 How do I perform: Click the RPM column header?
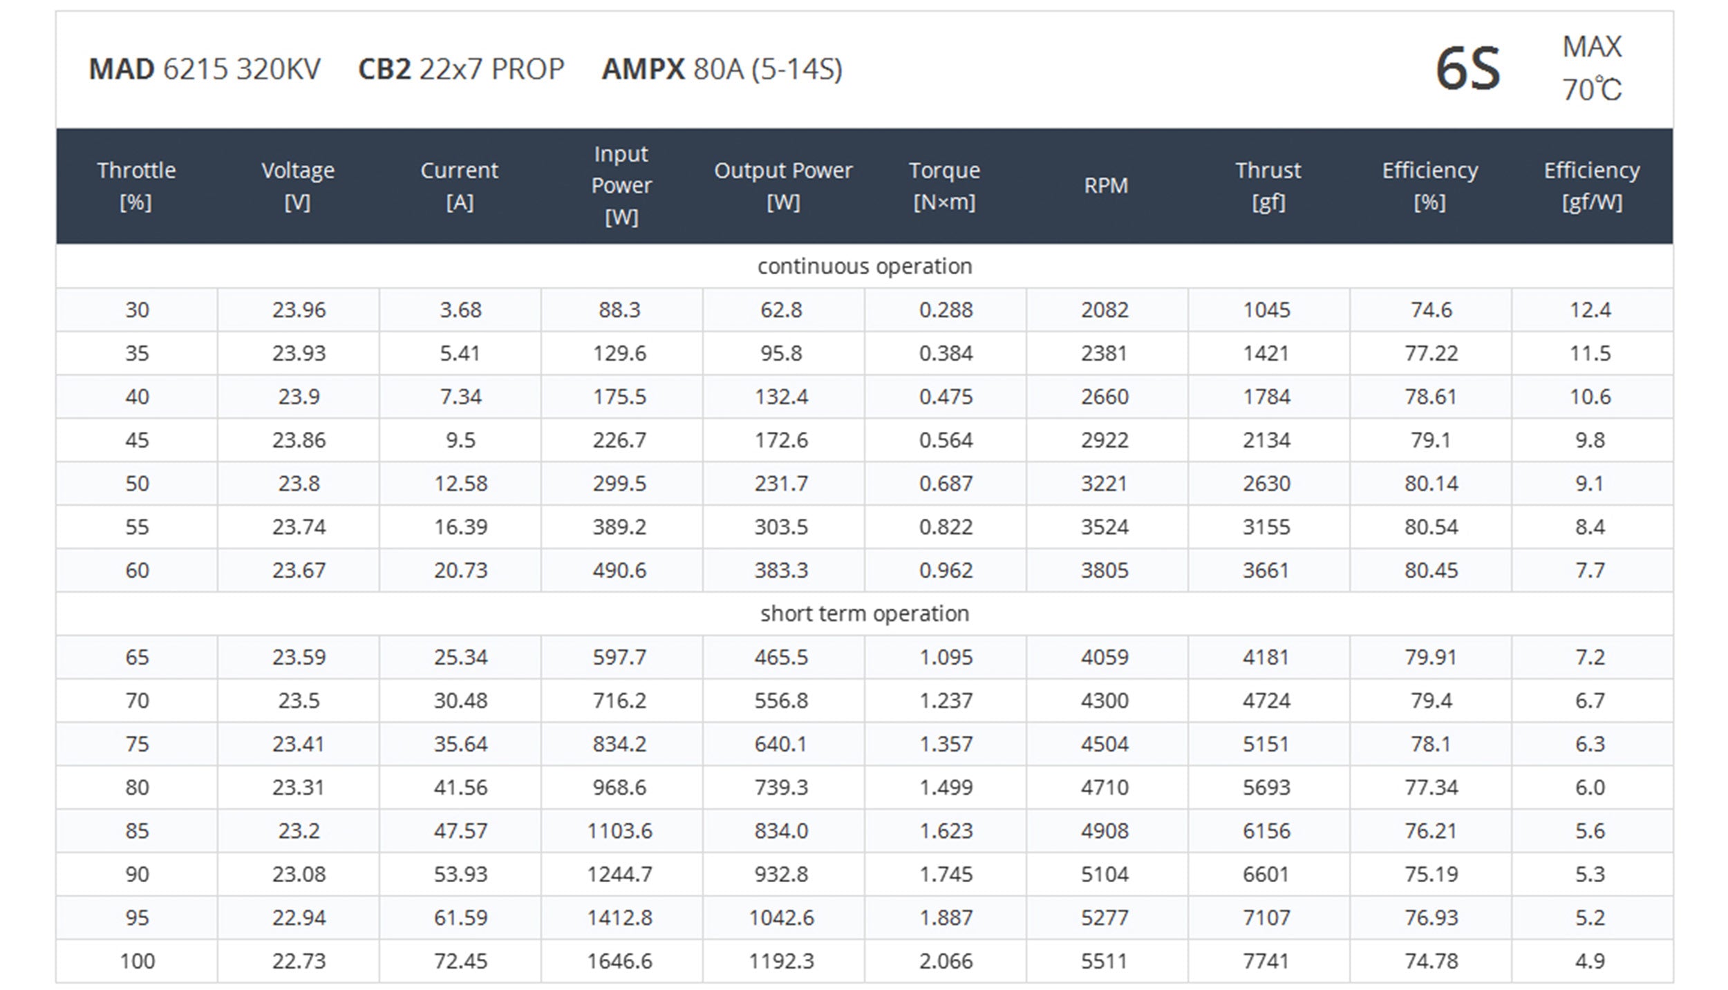[1106, 185]
